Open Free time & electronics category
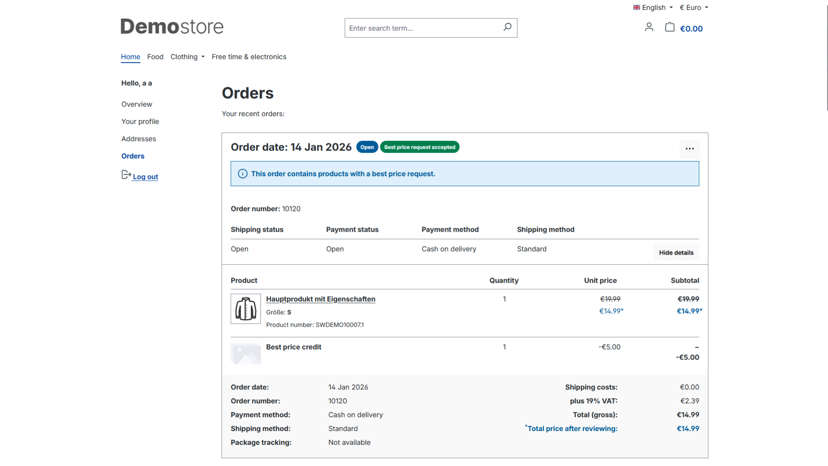 [249, 57]
